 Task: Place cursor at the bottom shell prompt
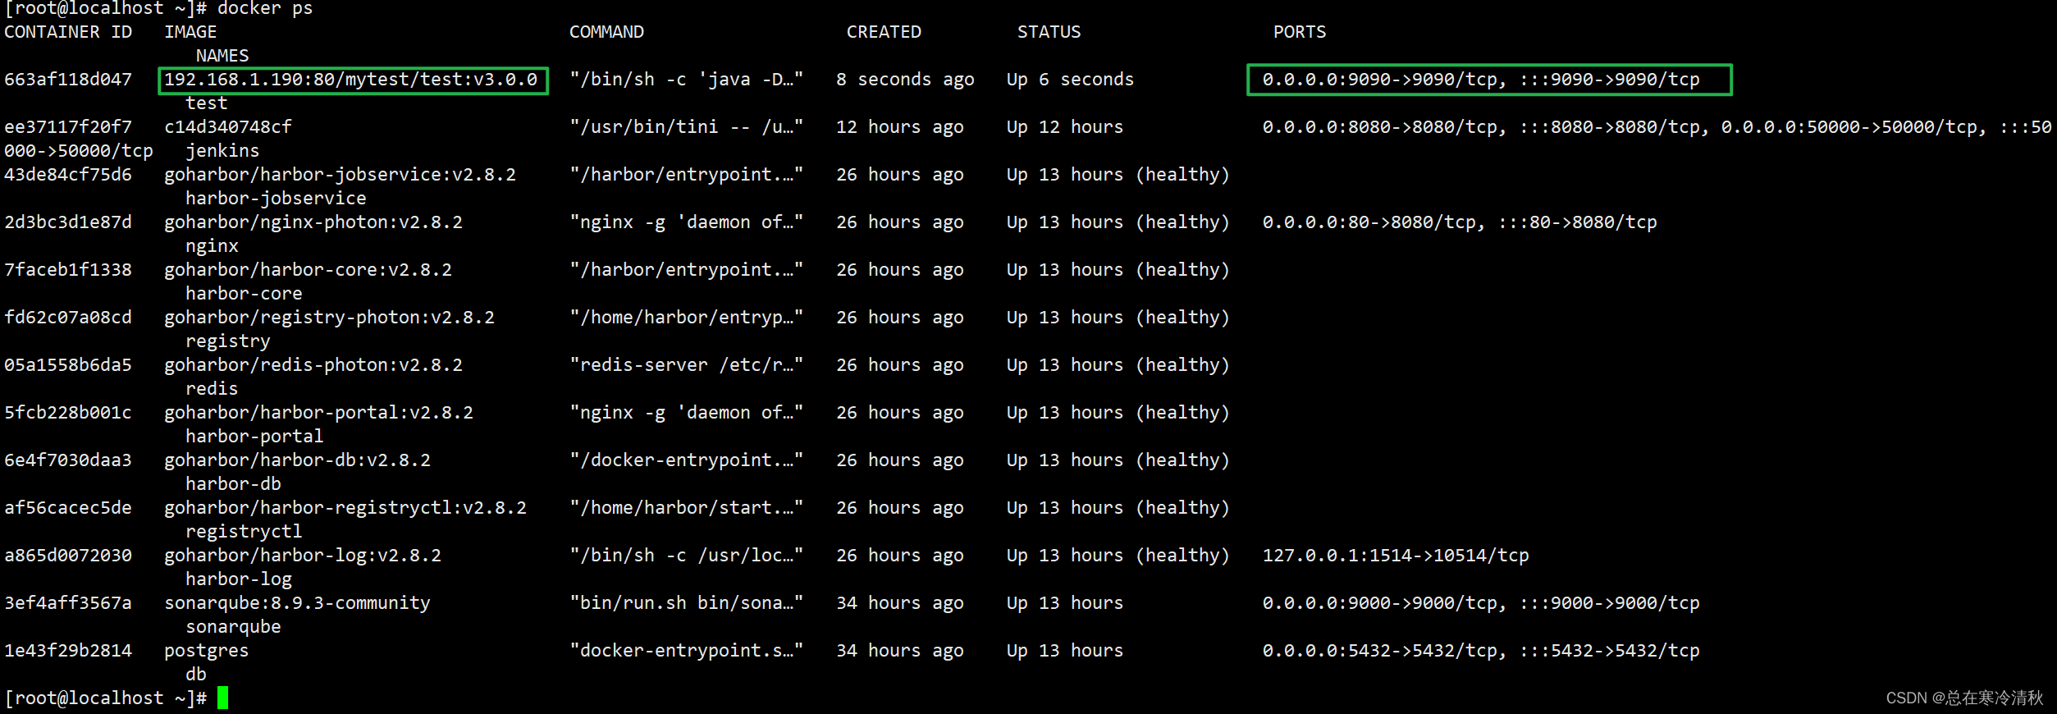[222, 698]
